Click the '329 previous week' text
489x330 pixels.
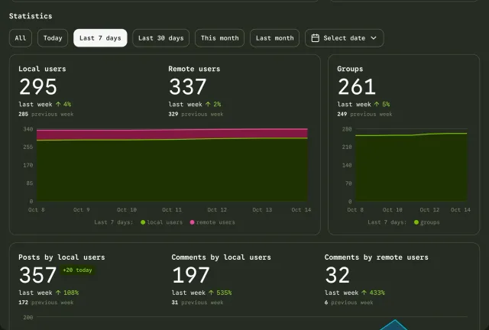[x=196, y=114]
